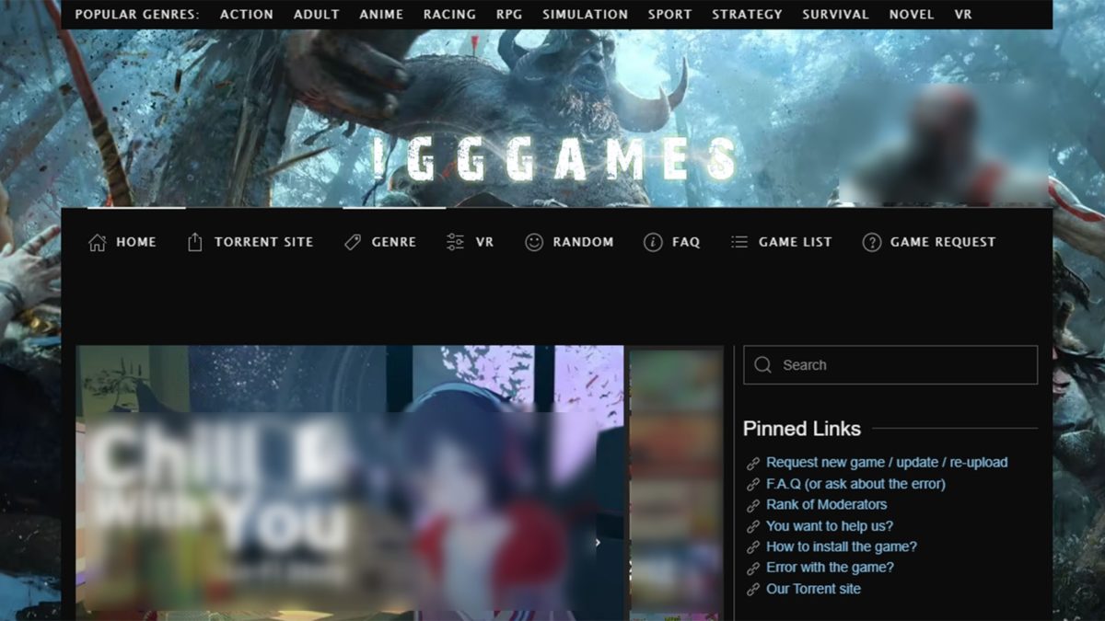This screenshot has width=1105, height=621.
Task: Select SPORT in popular genres
Action: coord(670,15)
